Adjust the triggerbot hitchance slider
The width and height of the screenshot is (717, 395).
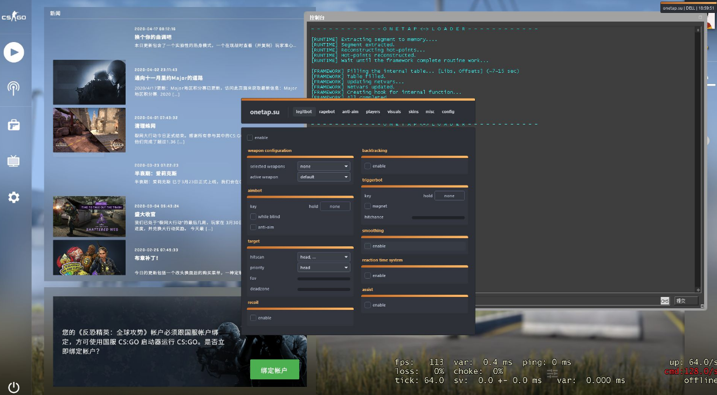pyautogui.click(x=438, y=217)
